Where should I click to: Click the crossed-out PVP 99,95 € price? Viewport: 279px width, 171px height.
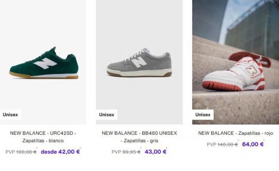tap(126, 152)
